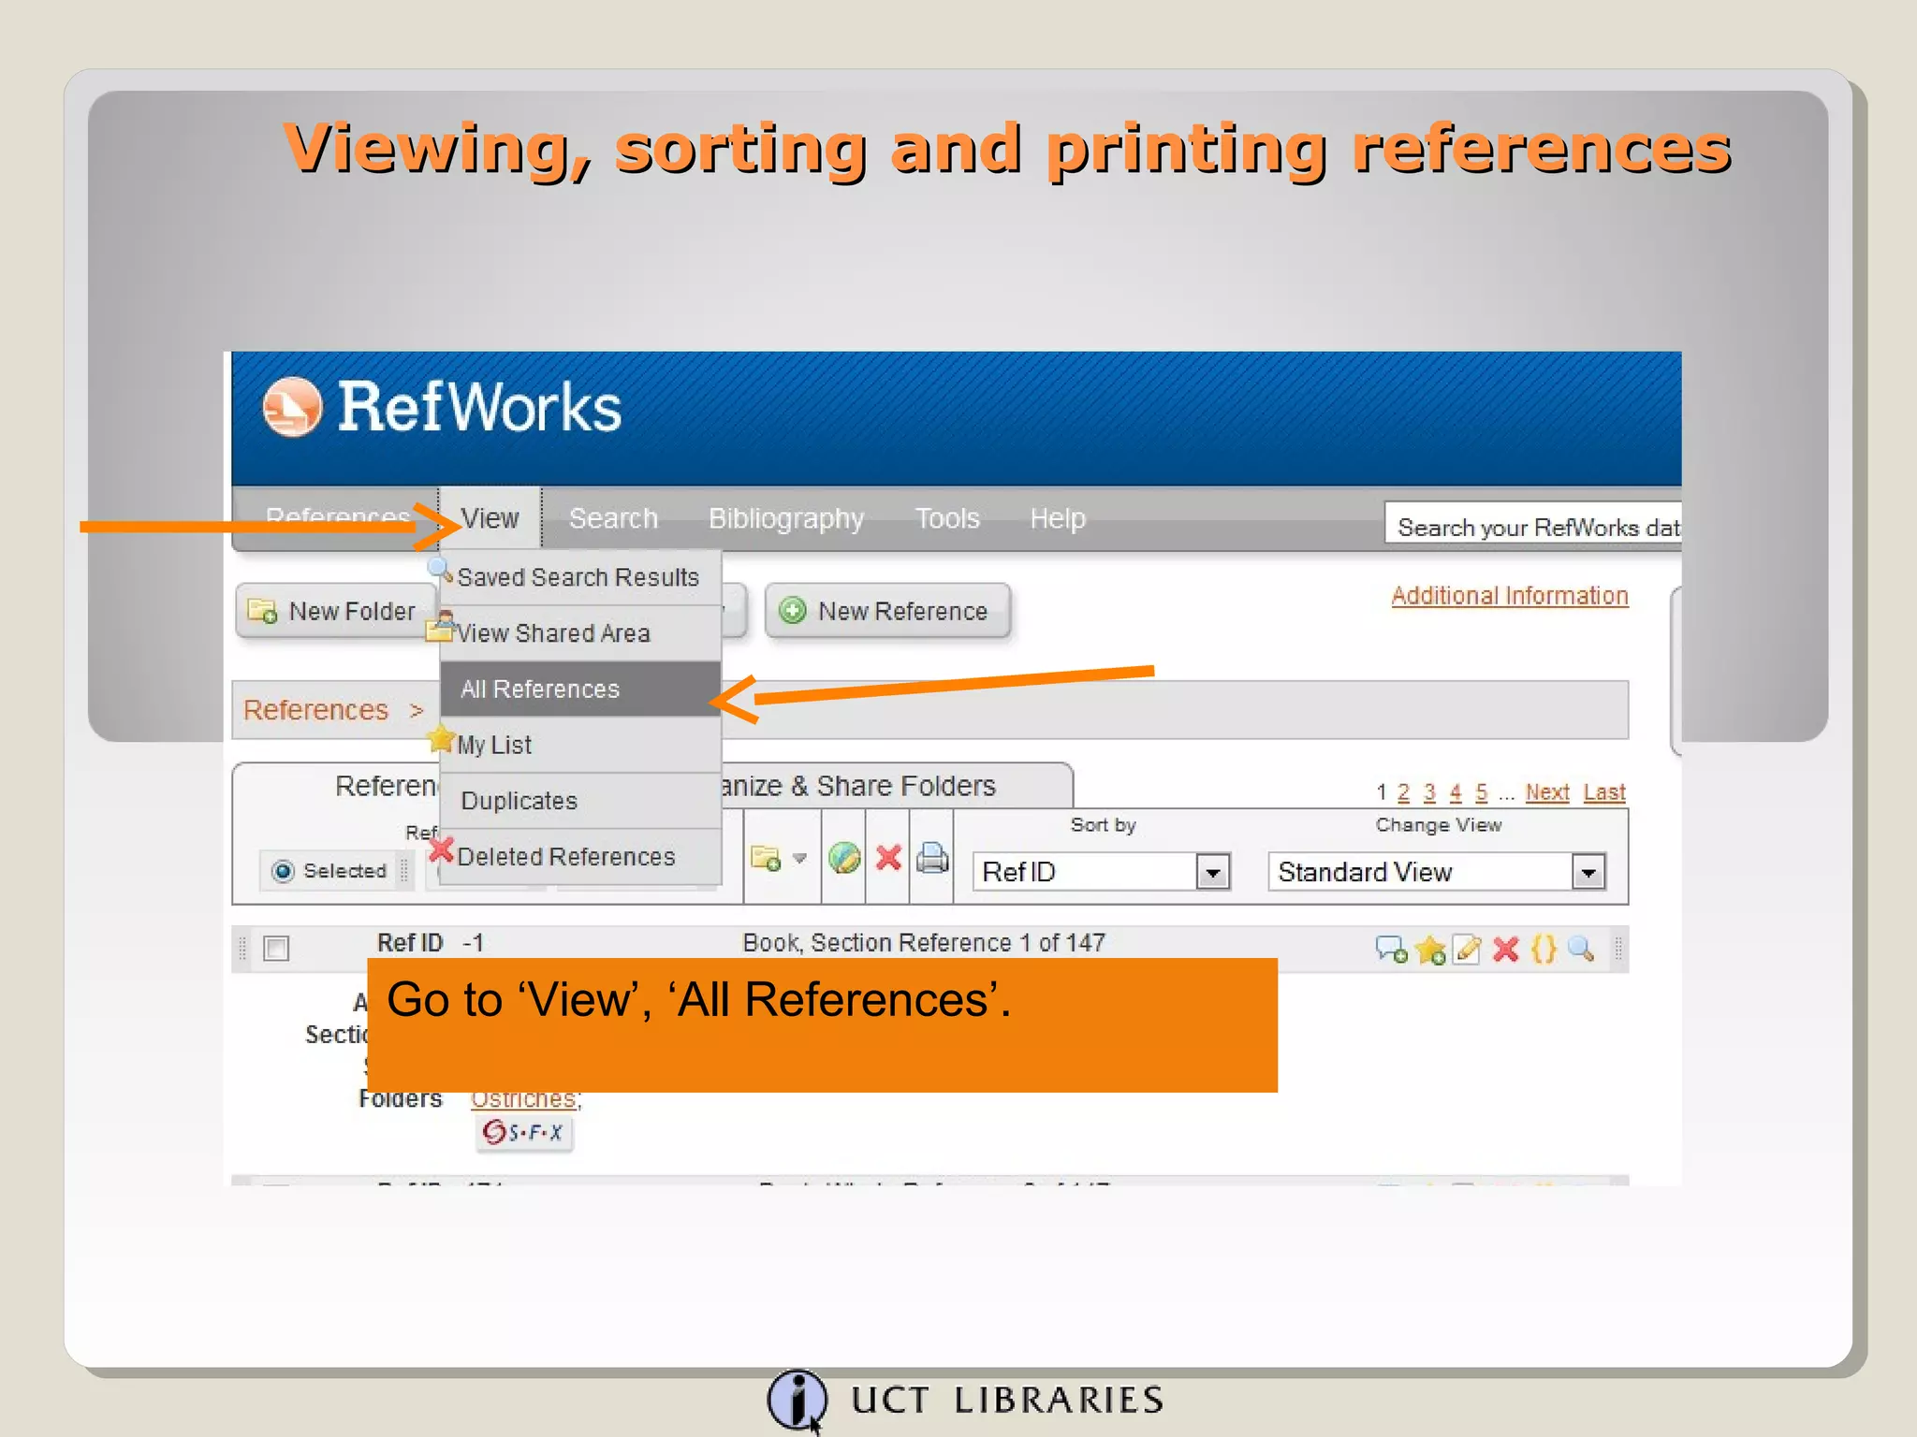Go to page 3 of references
The height and width of the screenshot is (1437, 1917).
tap(1429, 792)
